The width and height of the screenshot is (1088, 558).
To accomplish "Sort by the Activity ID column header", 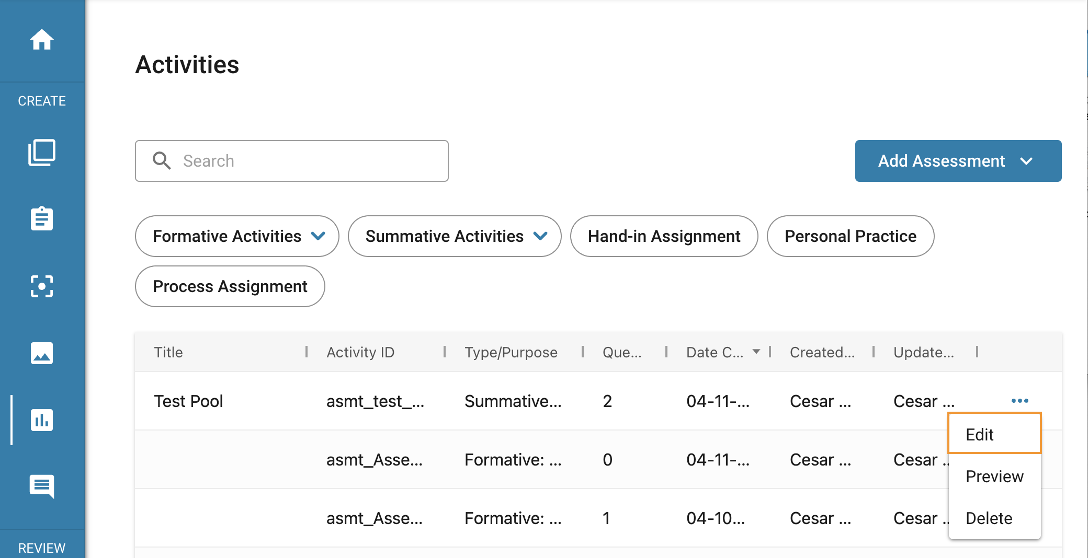I will [x=360, y=352].
